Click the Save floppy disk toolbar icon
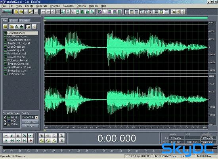 26,12
